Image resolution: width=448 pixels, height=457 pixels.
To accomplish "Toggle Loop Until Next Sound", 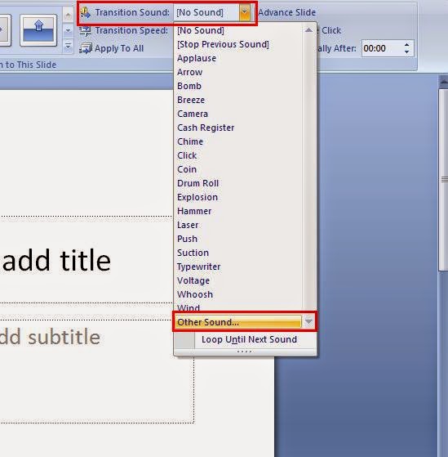I will (245, 339).
